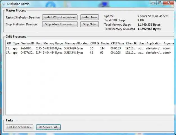
Task: Sort by Type column header
Action: coord(16,43)
